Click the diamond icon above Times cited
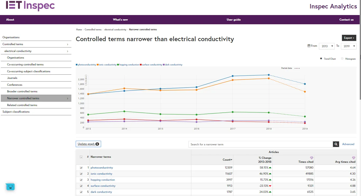The width and height of the screenshot is (361, 196). (x=312, y=158)
